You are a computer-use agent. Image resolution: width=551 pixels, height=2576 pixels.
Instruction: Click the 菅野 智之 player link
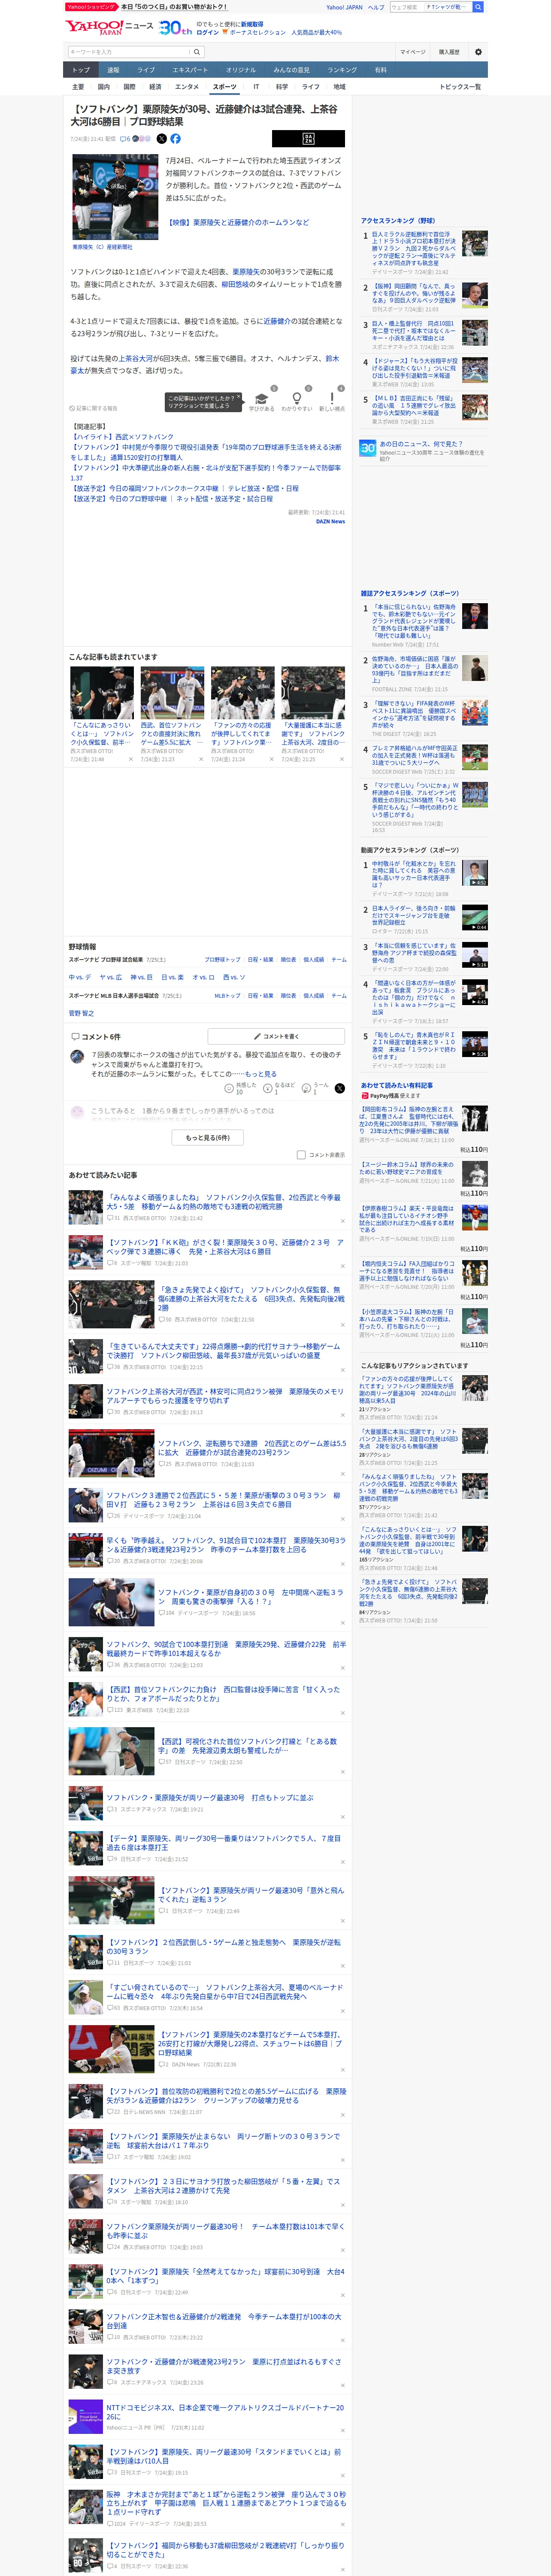coord(81,1013)
